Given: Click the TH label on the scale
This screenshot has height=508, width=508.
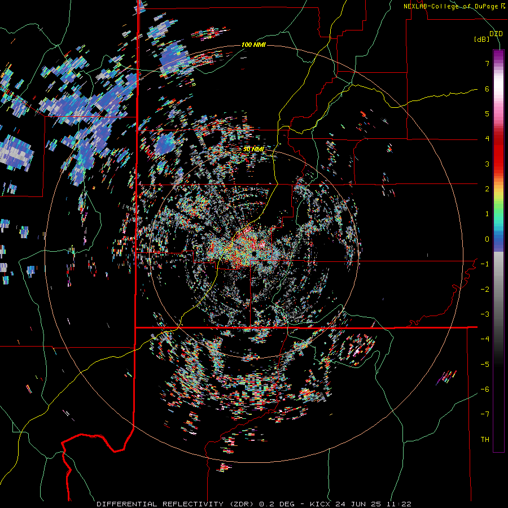Looking at the screenshot, I should point(485,440).
